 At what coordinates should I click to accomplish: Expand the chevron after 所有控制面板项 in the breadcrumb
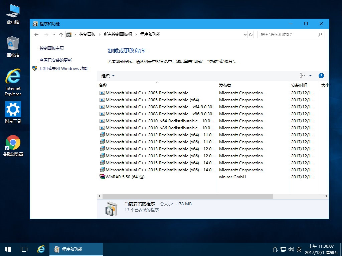136,34
